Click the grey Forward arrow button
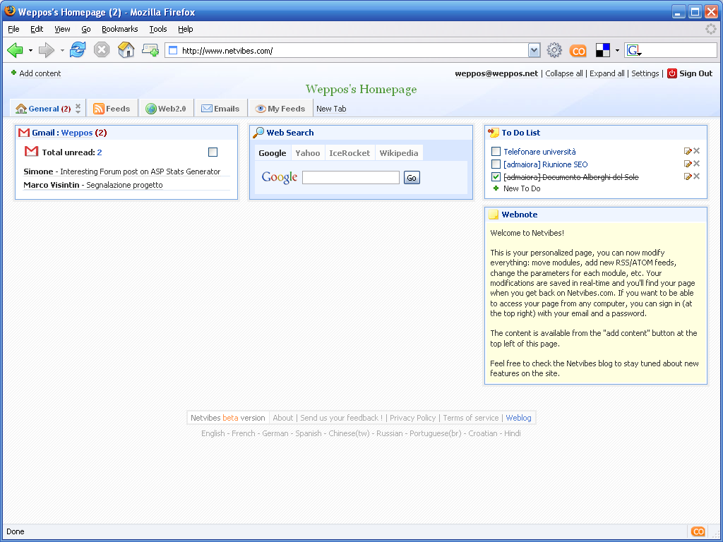Image resolution: width=723 pixels, height=542 pixels. click(x=46, y=50)
